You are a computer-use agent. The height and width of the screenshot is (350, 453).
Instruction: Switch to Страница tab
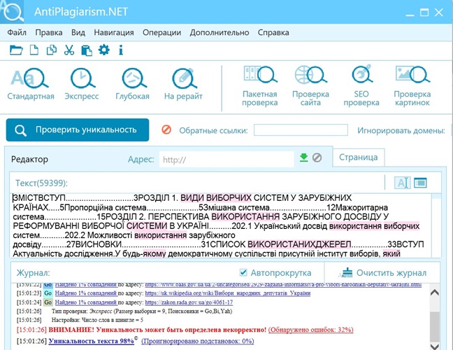click(x=358, y=157)
